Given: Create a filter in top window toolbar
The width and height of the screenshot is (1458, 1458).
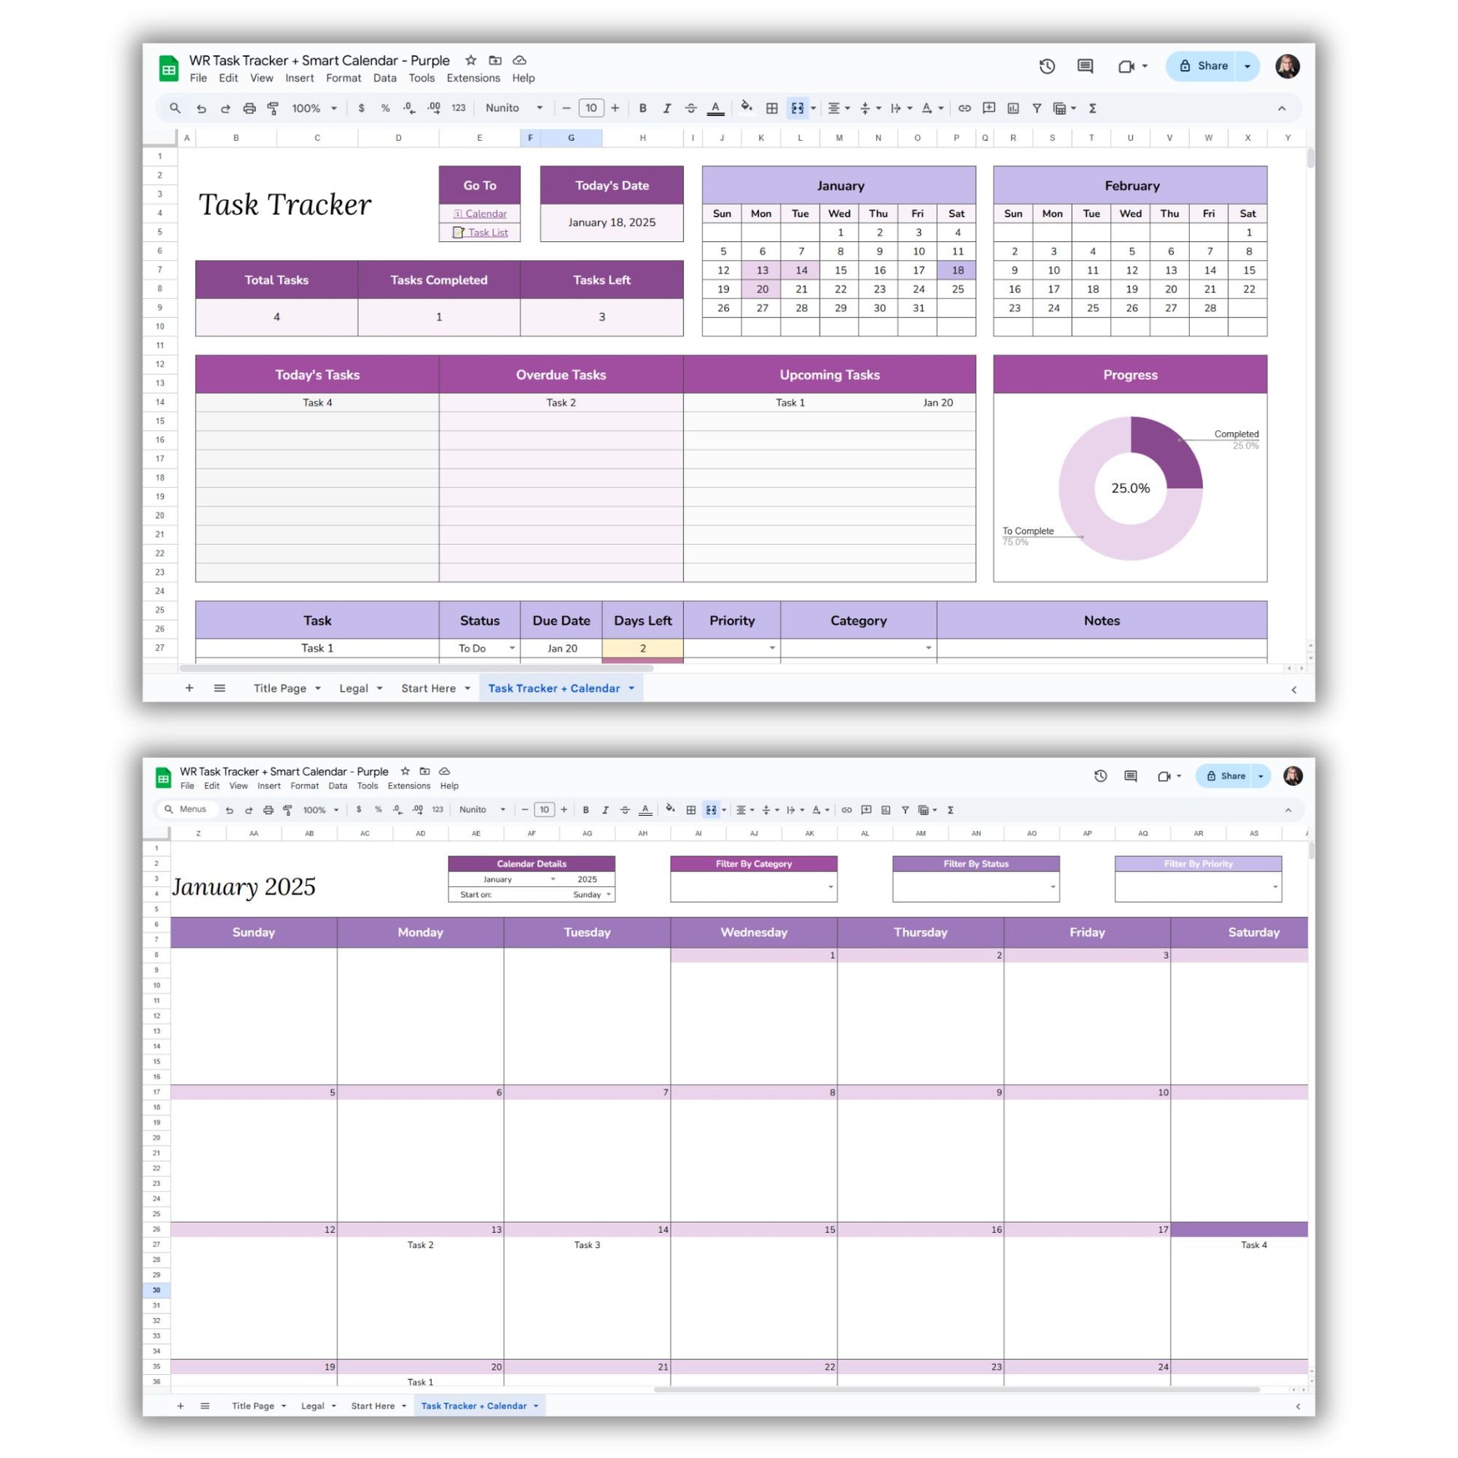Looking at the screenshot, I should (1037, 108).
